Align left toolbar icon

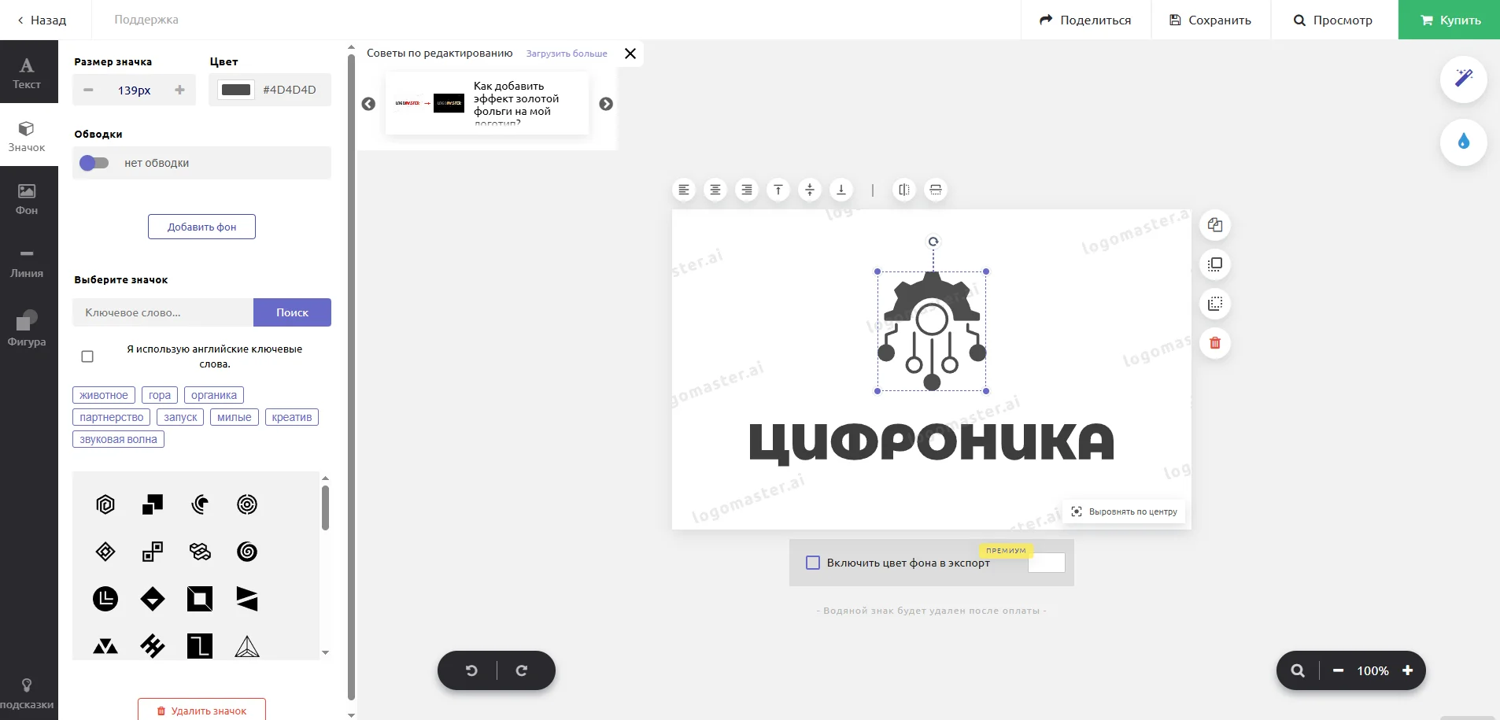pos(684,190)
